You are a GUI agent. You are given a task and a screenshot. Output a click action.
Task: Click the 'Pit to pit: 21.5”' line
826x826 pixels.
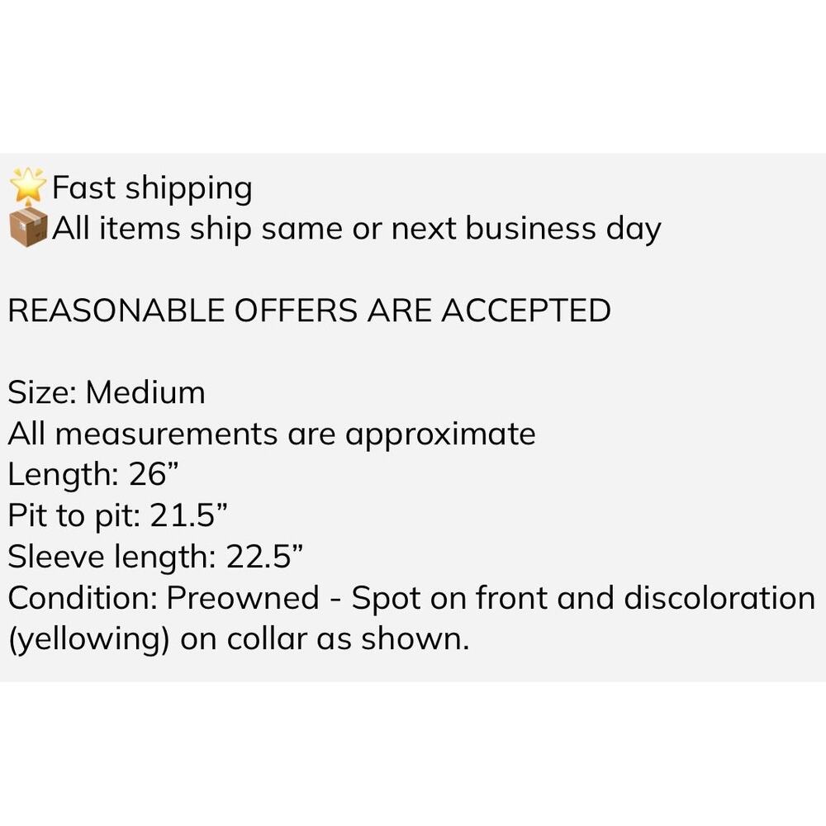click(x=118, y=516)
